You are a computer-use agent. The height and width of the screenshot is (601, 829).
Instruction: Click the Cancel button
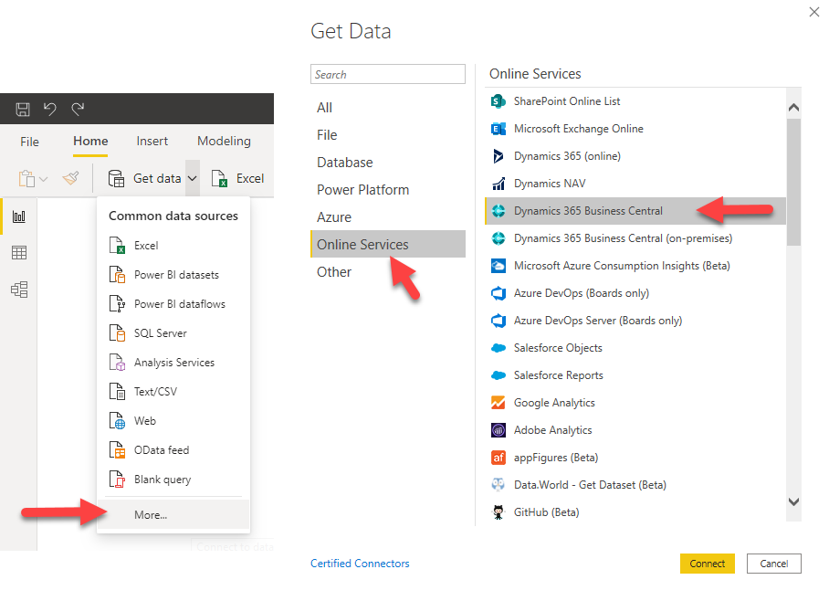[774, 564]
